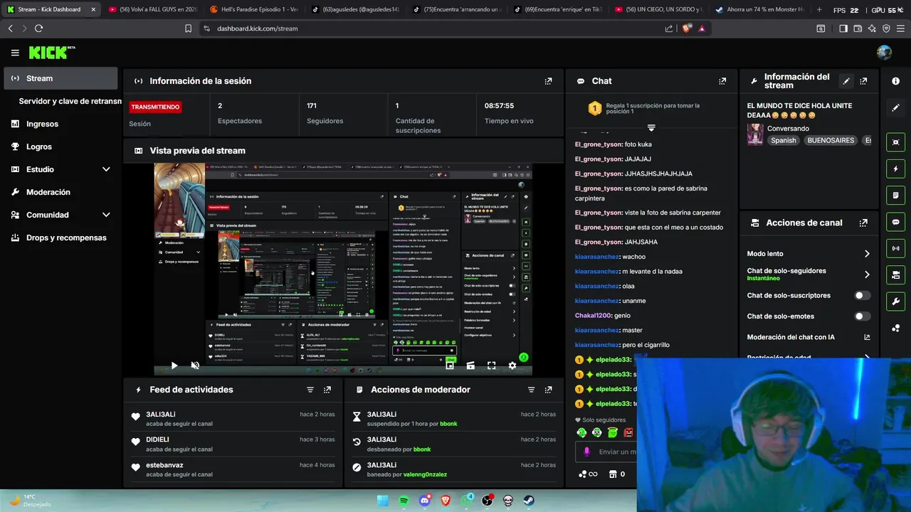The image size is (911, 512).
Task: Toggle the wrench widget icon on the right rail
Action: click(x=895, y=302)
